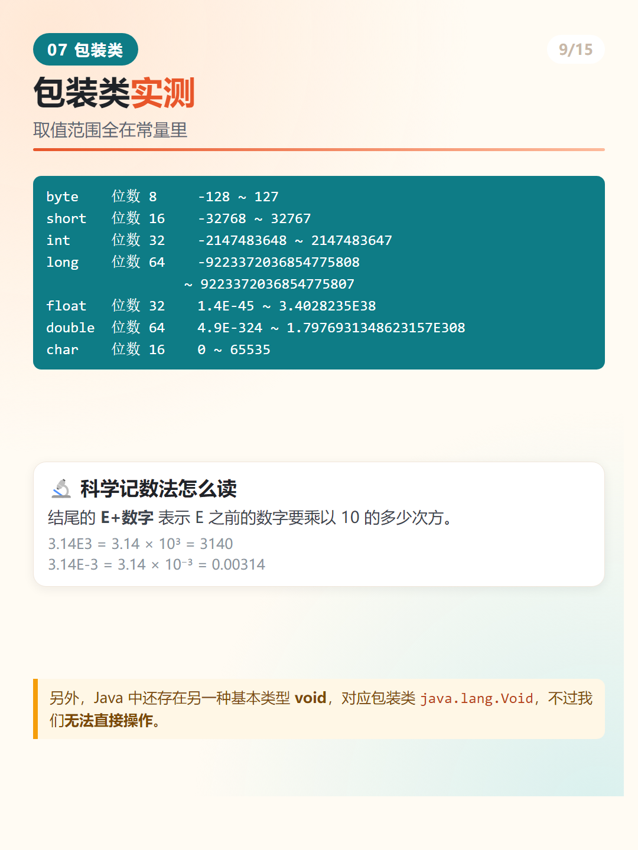Screen dimensions: 638x850
Task: Select the char range 0 ~ 65535
Action: point(234,349)
